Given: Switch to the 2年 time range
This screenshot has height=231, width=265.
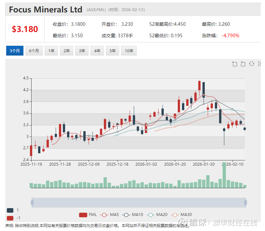Looking at the screenshot, I should pyautogui.click(x=67, y=51).
